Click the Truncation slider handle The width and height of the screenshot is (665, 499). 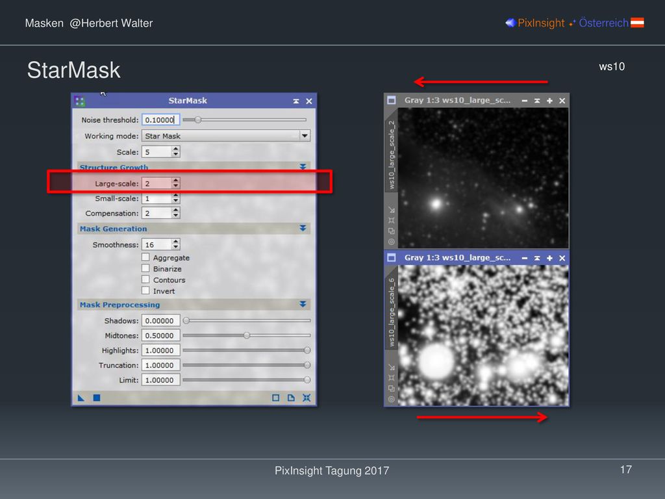307,365
